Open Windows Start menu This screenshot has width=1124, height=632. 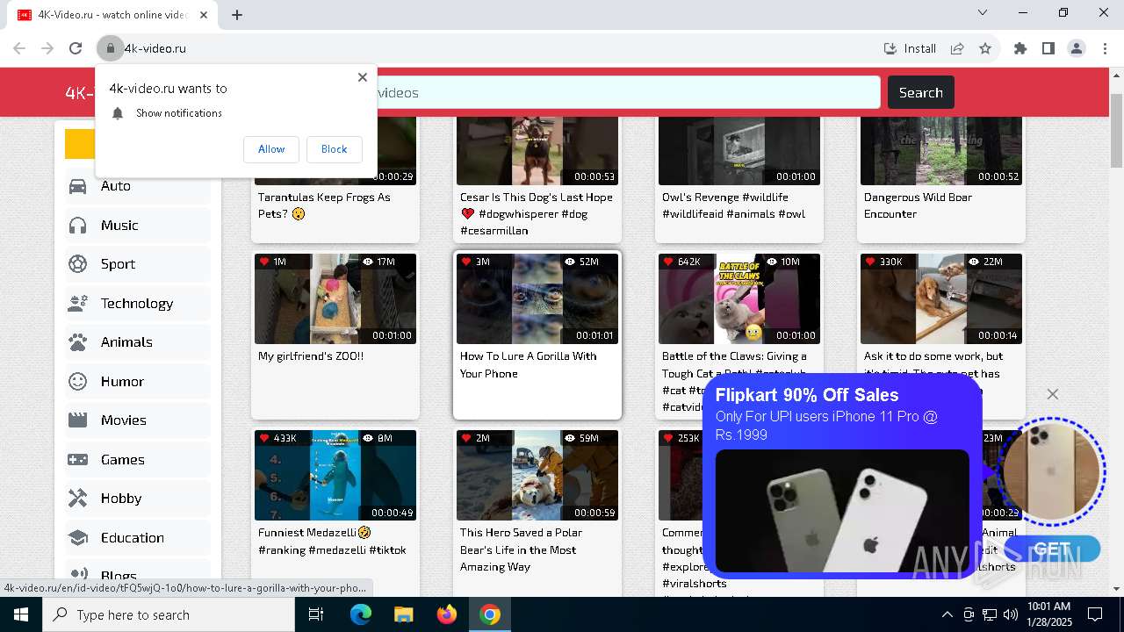21,614
